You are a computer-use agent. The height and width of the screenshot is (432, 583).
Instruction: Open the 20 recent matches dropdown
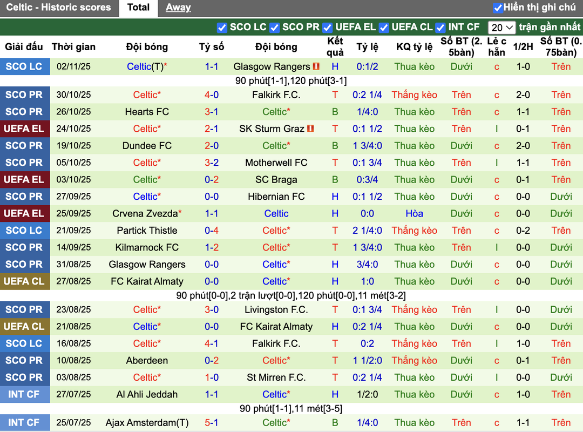(x=501, y=28)
